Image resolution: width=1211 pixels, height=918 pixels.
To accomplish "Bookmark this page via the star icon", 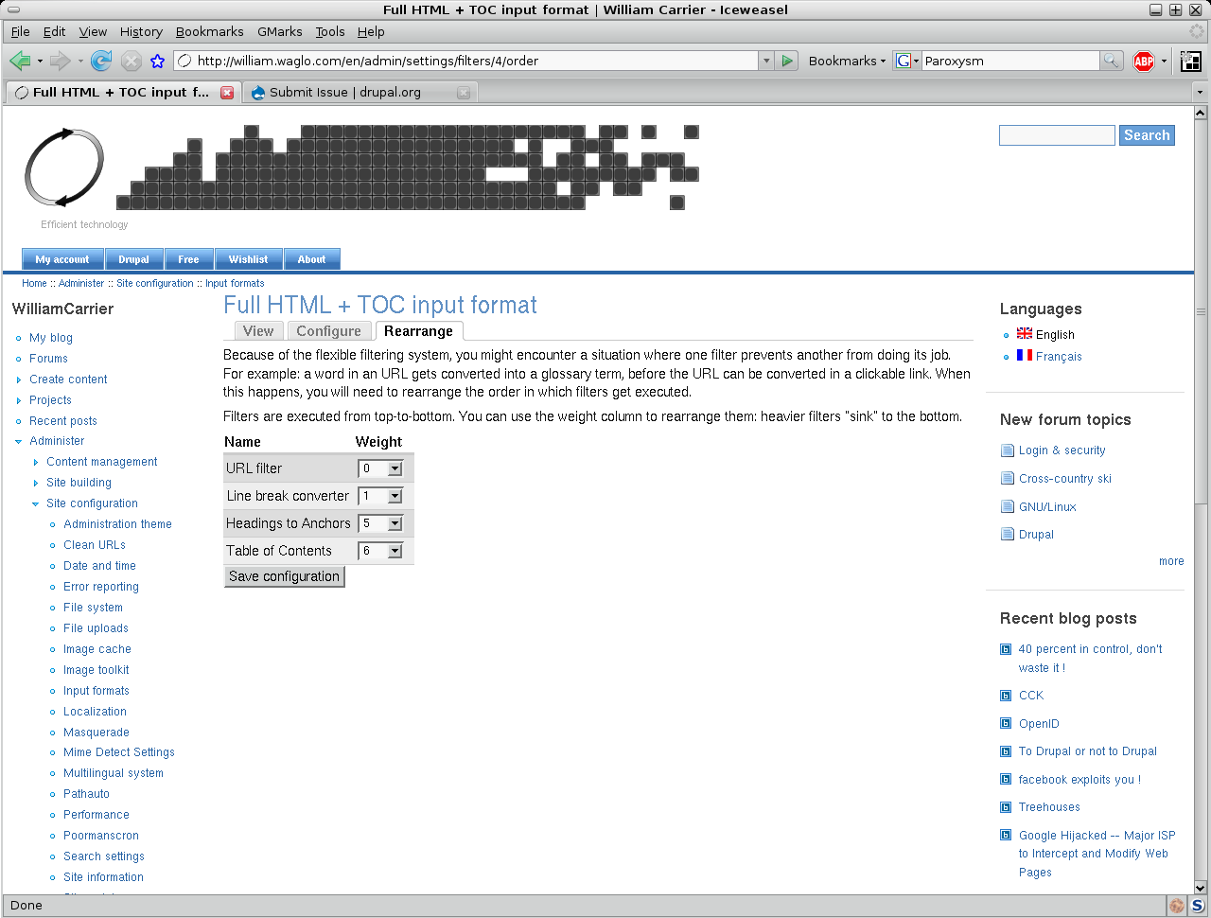I will pos(156,61).
